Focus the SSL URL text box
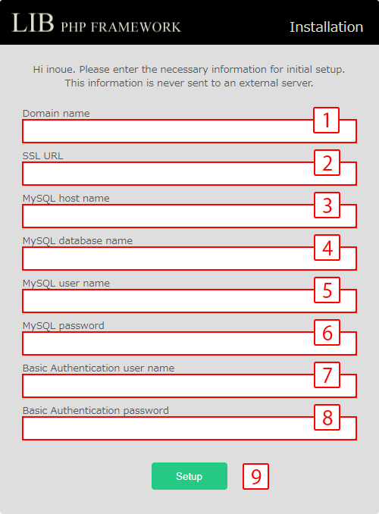This screenshot has width=379, height=514. click(189, 174)
